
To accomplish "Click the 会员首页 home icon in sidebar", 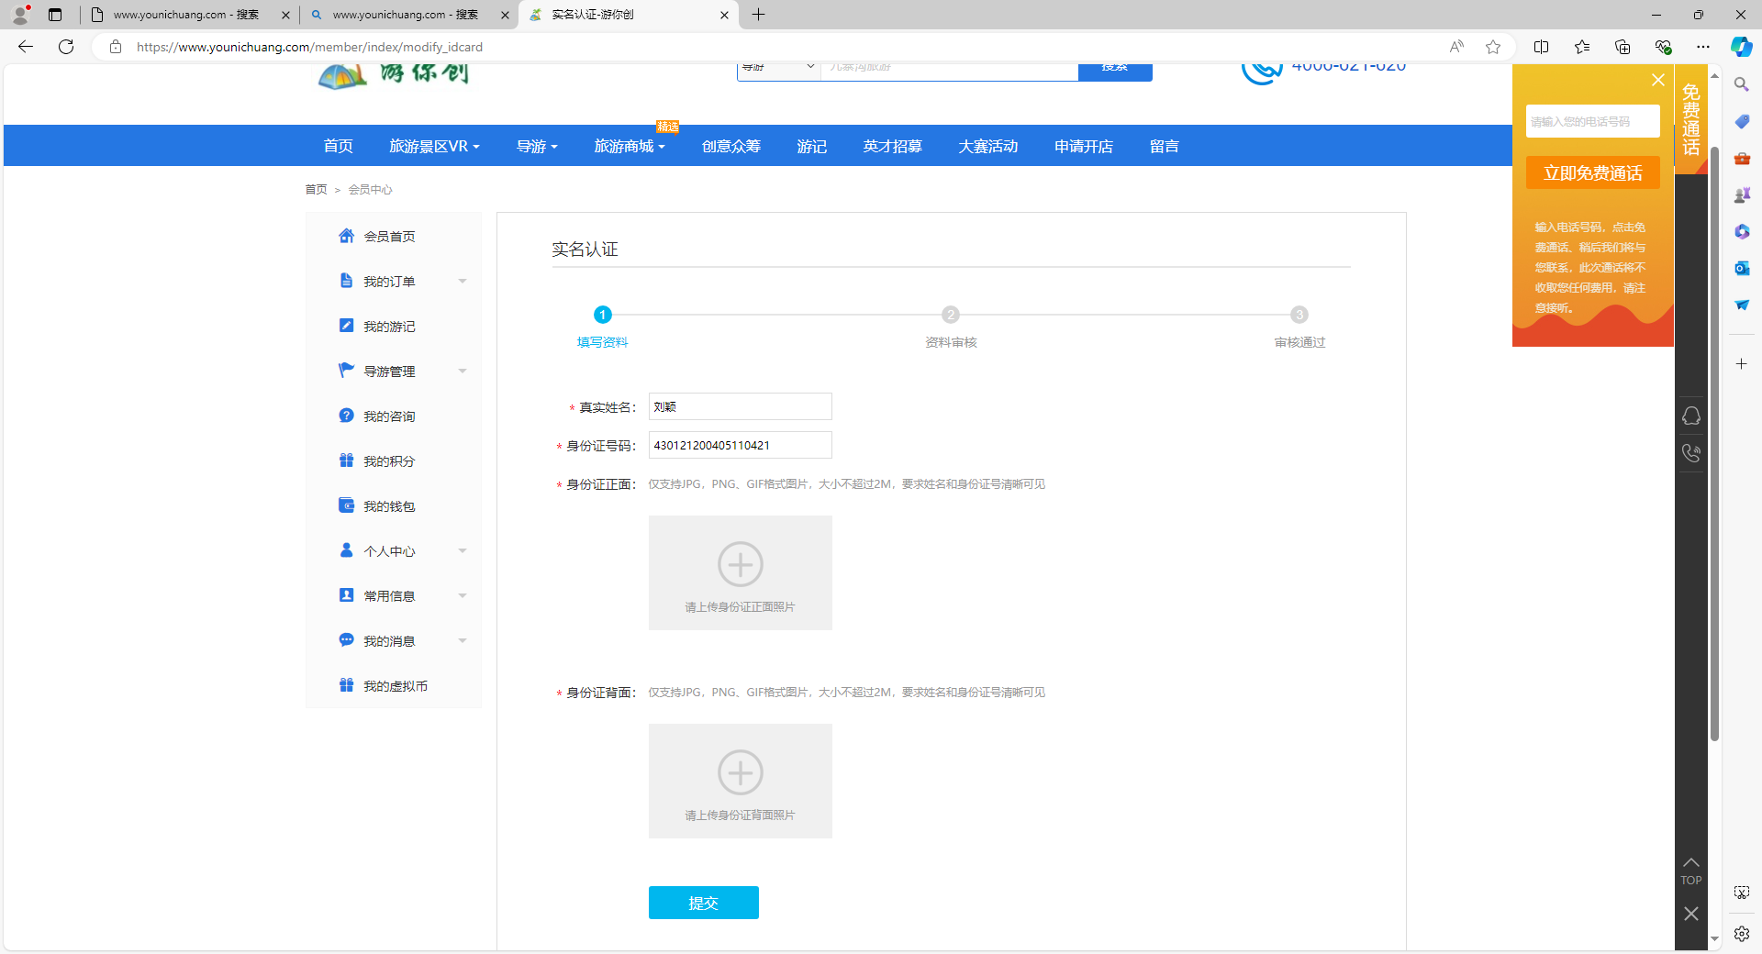I will [346, 236].
